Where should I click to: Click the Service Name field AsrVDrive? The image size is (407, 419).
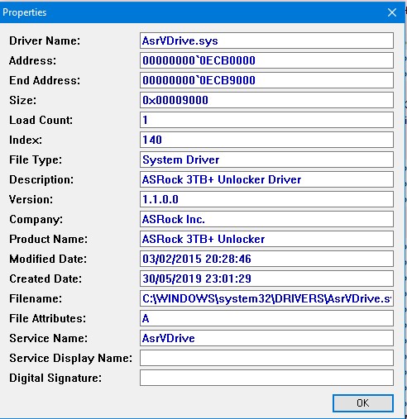click(266, 338)
